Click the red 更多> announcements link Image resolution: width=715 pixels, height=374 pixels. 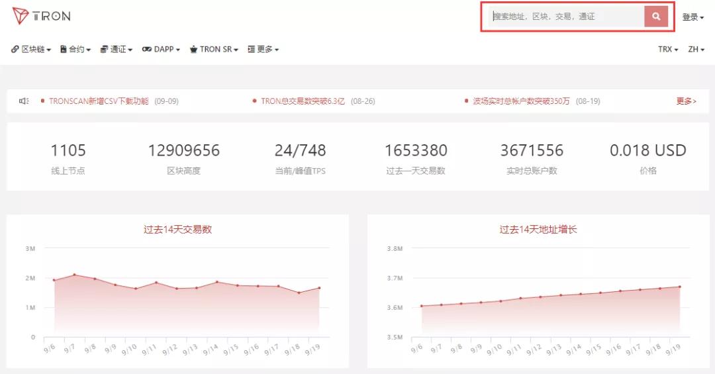(686, 101)
